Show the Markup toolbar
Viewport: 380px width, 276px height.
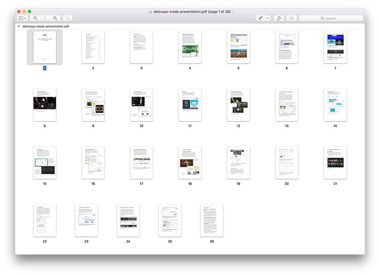(x=291, y=18)
